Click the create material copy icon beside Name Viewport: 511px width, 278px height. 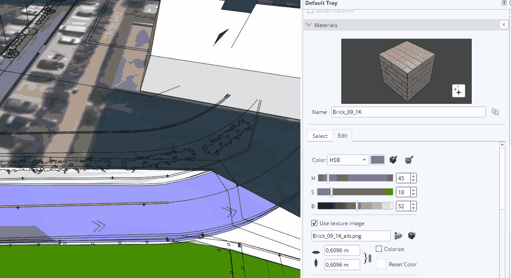coord(495,112)
